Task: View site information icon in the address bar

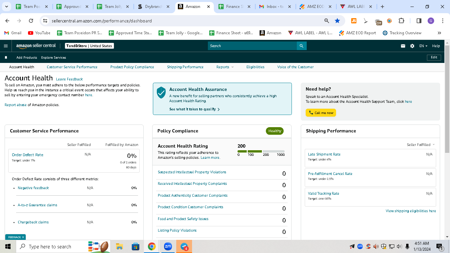Action: coord(45,21)
